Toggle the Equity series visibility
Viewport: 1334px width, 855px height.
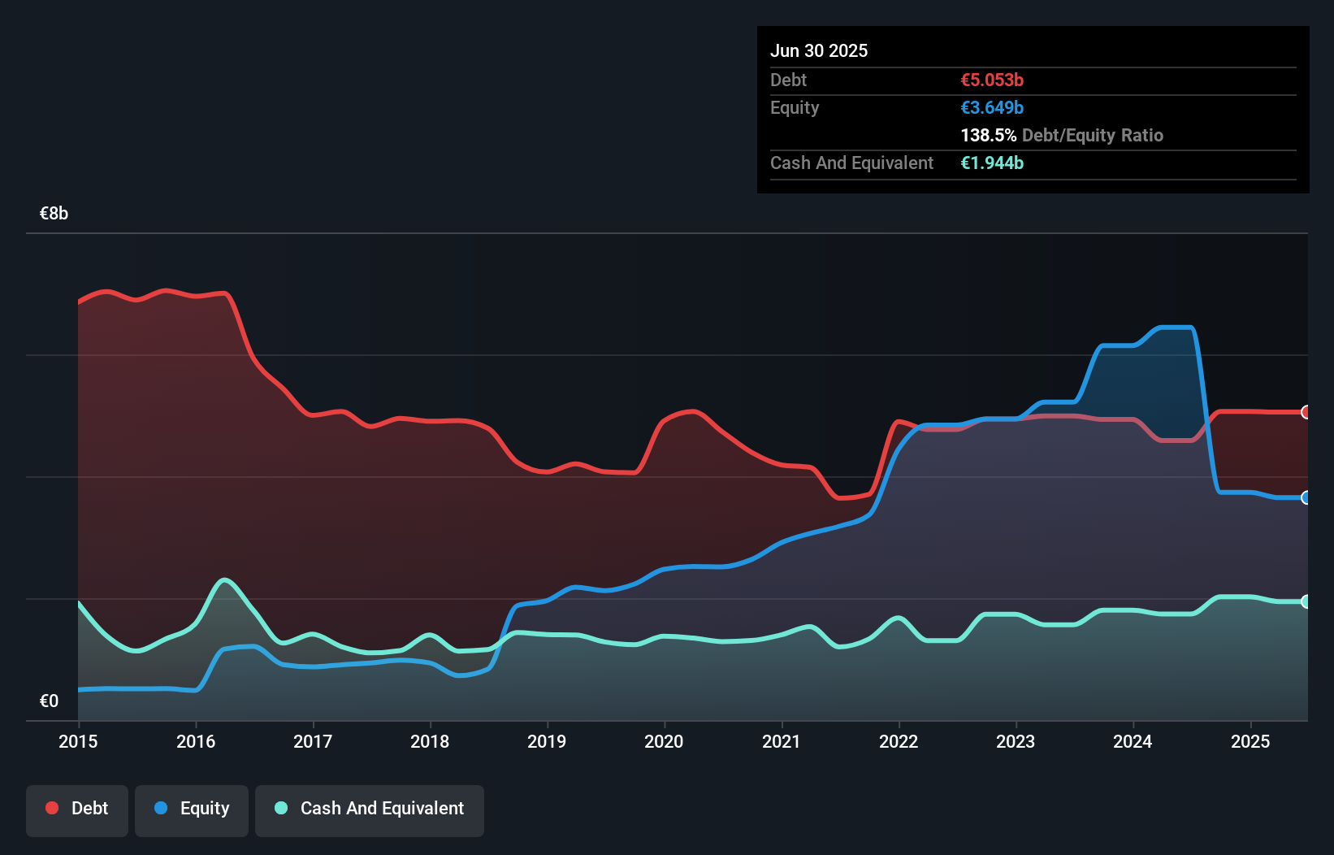pos(191,809)
